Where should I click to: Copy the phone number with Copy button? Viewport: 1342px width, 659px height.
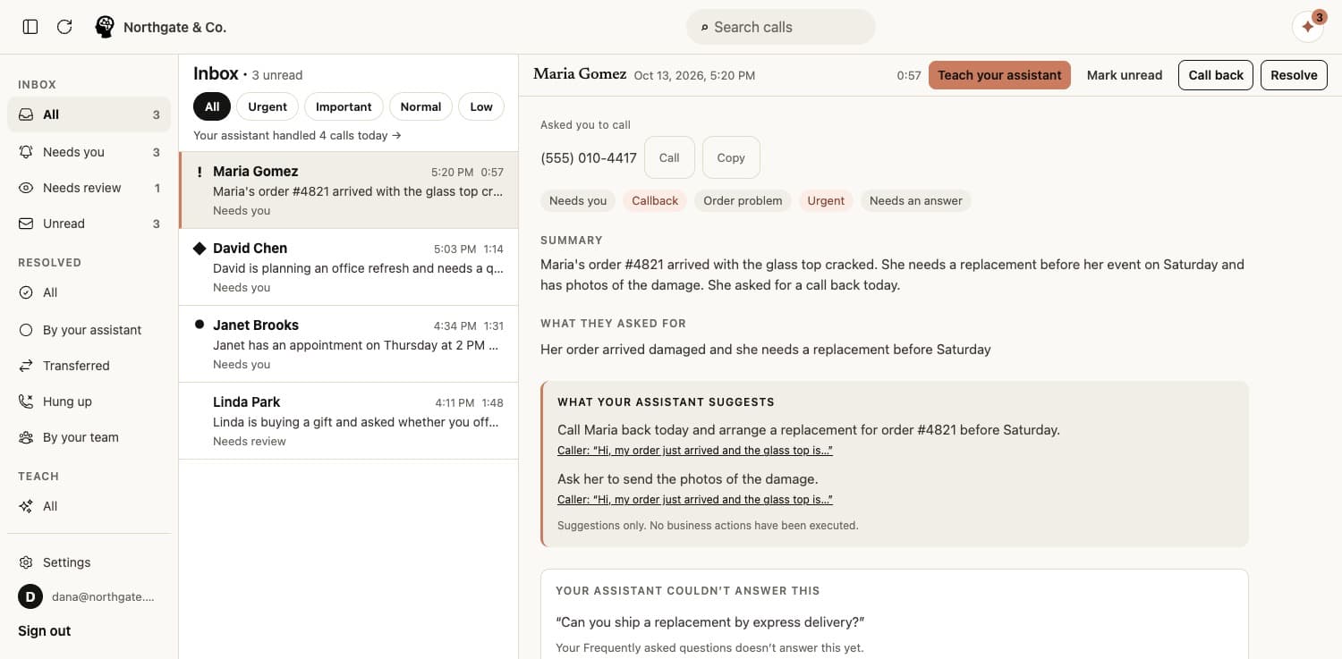pyautogui.click(x=731, y=157)
